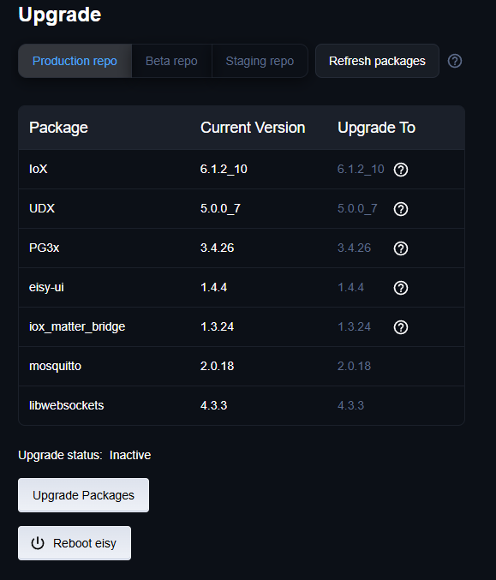Click mosquitto Upgrade To value 2.0.18
The image size is (496, 580).
354,366
